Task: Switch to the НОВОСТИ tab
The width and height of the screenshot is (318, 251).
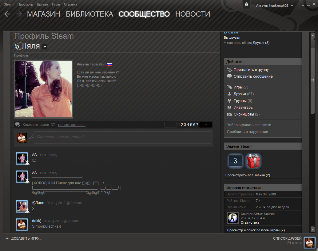Action: click(193, 14)
